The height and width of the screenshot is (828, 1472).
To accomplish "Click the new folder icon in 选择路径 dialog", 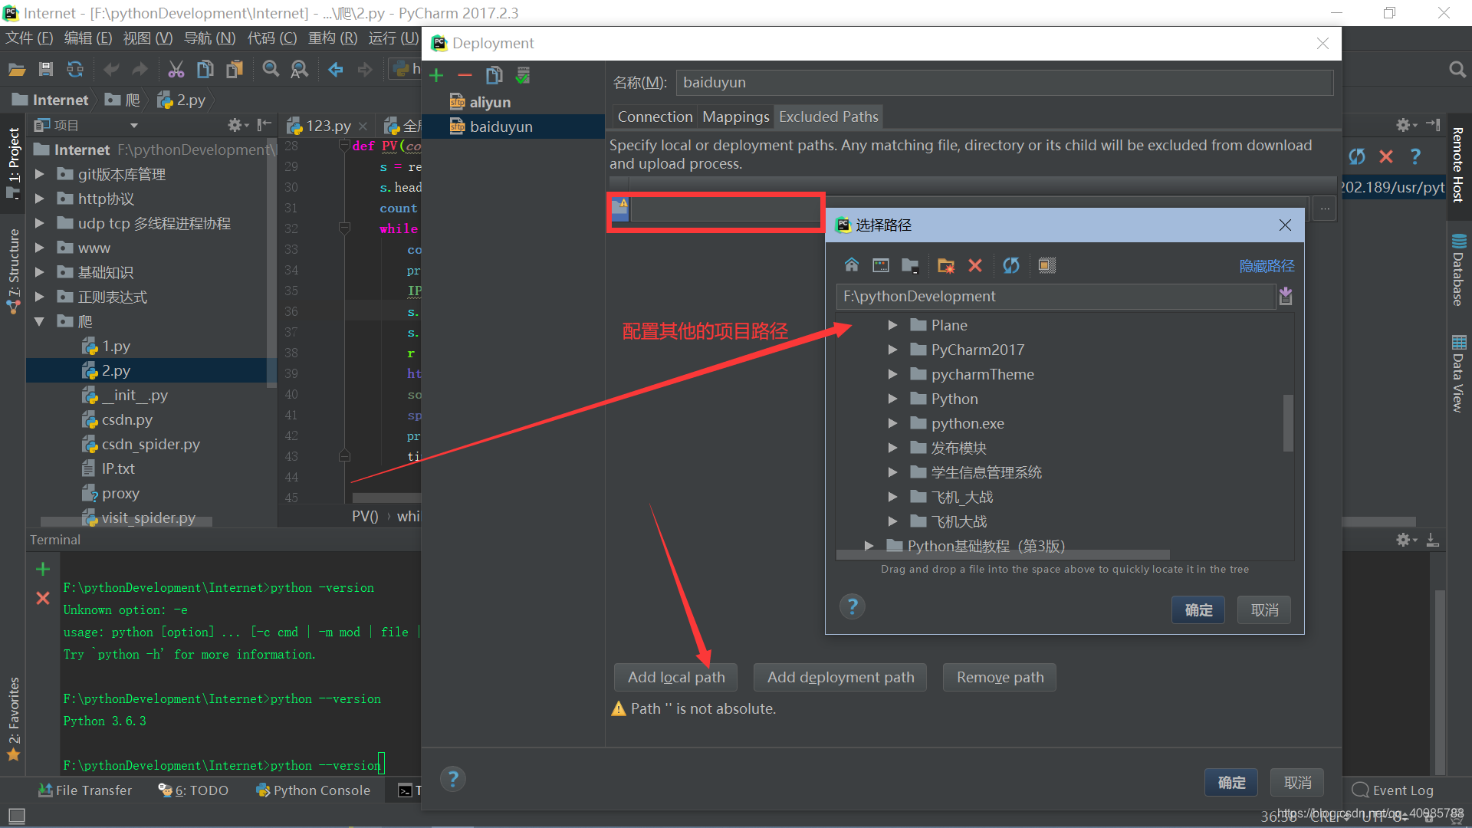I will pos(945,264).
